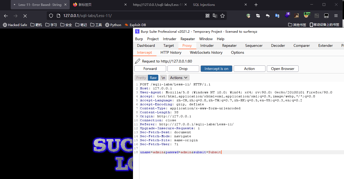Expand the Actions dropdown in request editor
This screenshot has height=179, width=344.
(179, 78)
